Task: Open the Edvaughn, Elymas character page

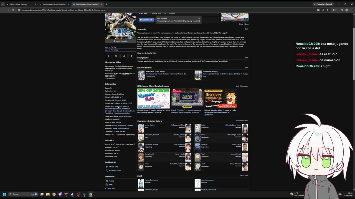Action: pos(152,135)
